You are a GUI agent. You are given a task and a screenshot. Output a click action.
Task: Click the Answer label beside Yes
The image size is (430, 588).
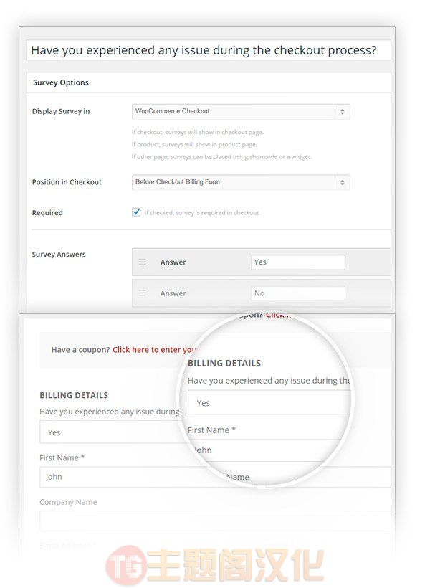coord(173,262)
